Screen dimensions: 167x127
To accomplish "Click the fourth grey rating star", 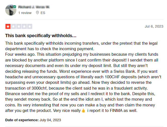I will pyautogui.click(x=24, y=26).
